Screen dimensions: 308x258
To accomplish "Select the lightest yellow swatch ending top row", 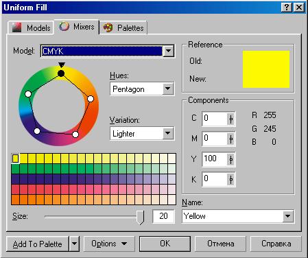I will pos(171,159).
